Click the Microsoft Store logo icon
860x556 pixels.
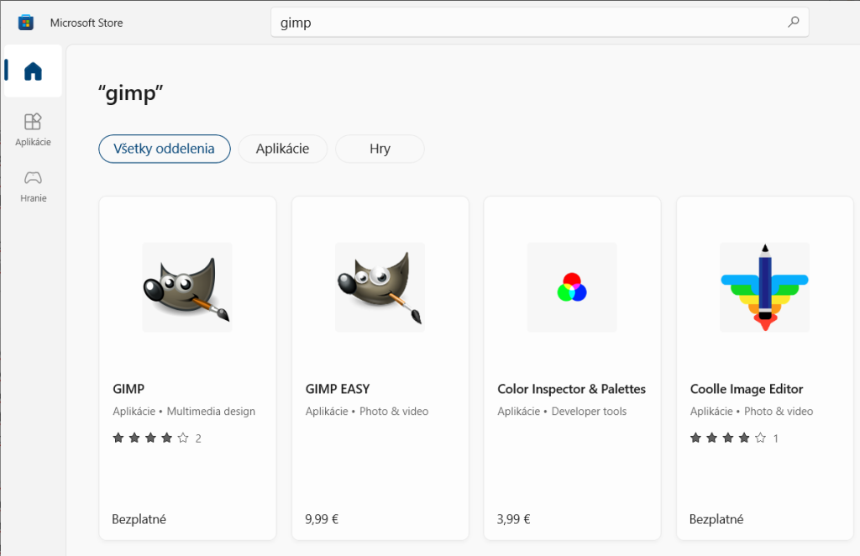26,23
